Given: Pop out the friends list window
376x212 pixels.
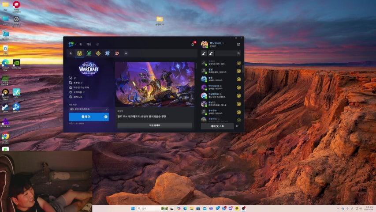Looking at the screenshot, I should 238,45.
